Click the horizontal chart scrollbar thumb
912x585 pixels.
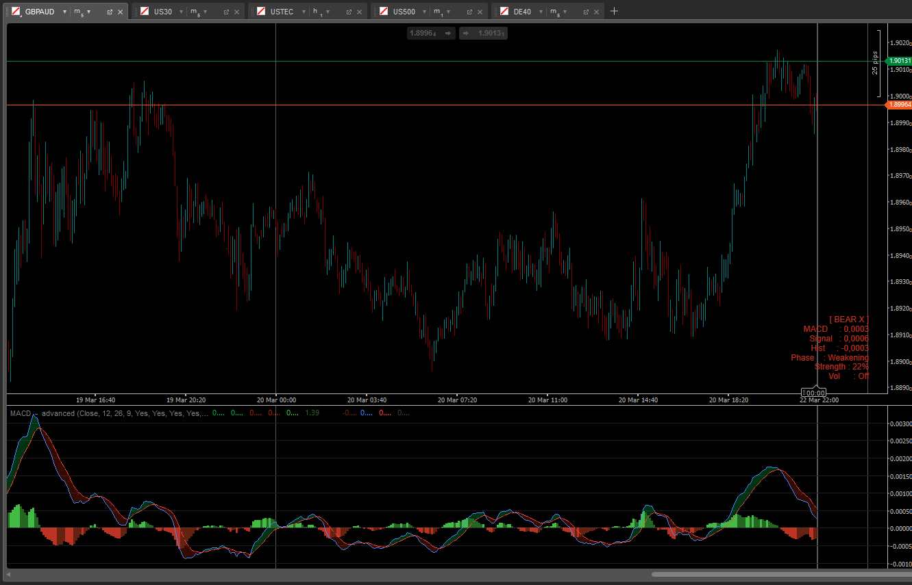(x=781, y=574)
